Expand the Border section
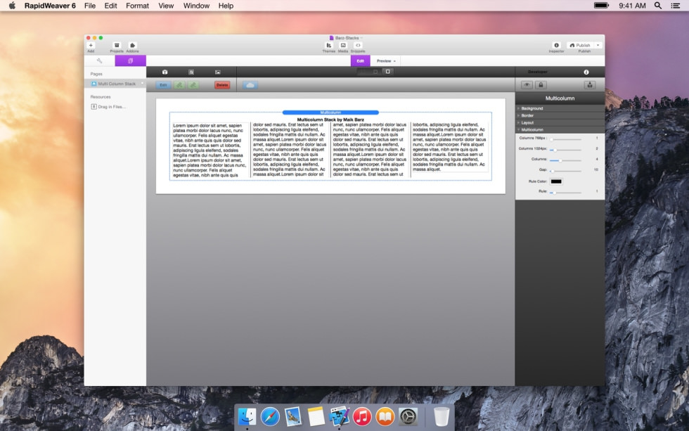689x431 pixels. (560, 115)
